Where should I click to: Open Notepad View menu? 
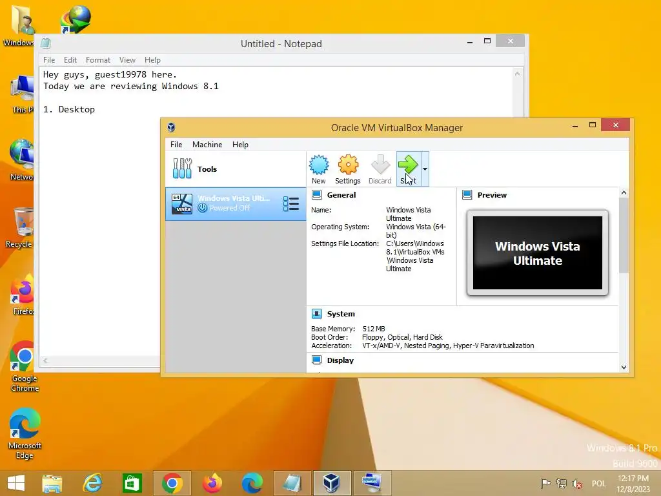pyautogui.click(x=127, y=60)
